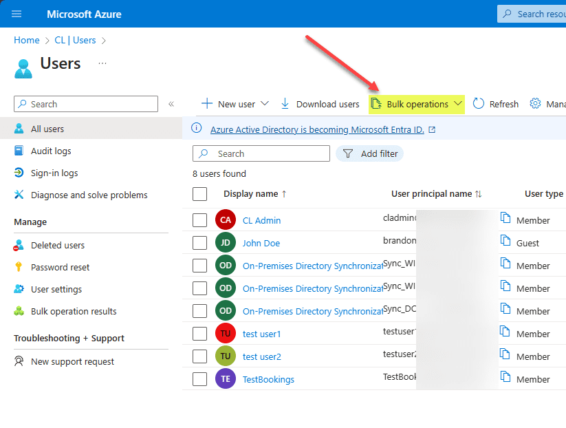Click the Download users button
566x428 pixels.
click(x=320, y=104)
